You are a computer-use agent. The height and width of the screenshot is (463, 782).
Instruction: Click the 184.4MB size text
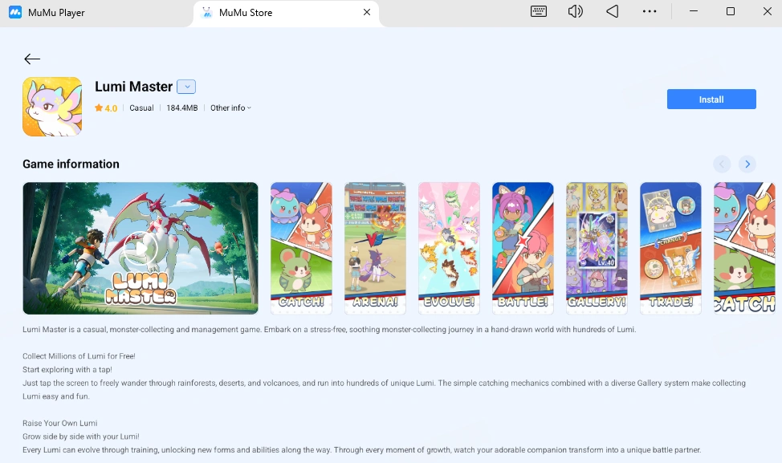pos(182,108)
